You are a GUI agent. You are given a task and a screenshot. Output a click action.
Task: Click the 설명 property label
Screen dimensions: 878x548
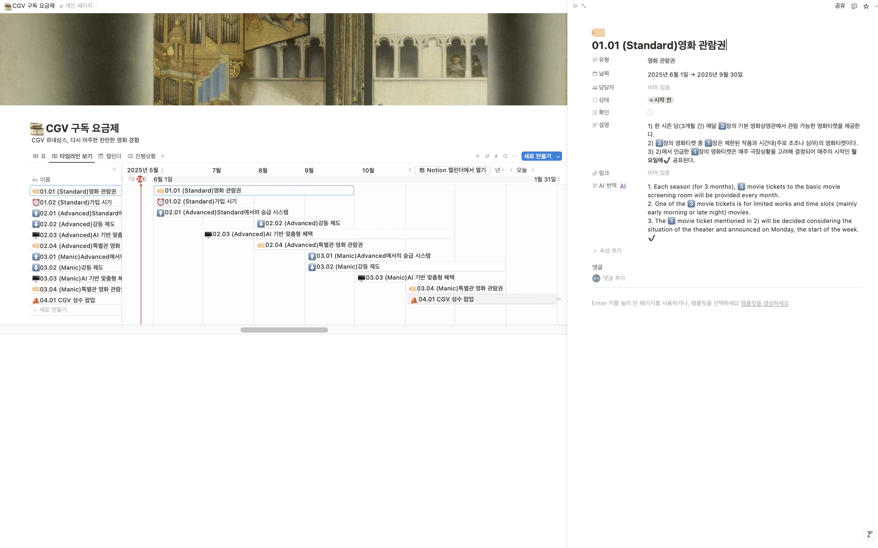click(x=601, y=125)
